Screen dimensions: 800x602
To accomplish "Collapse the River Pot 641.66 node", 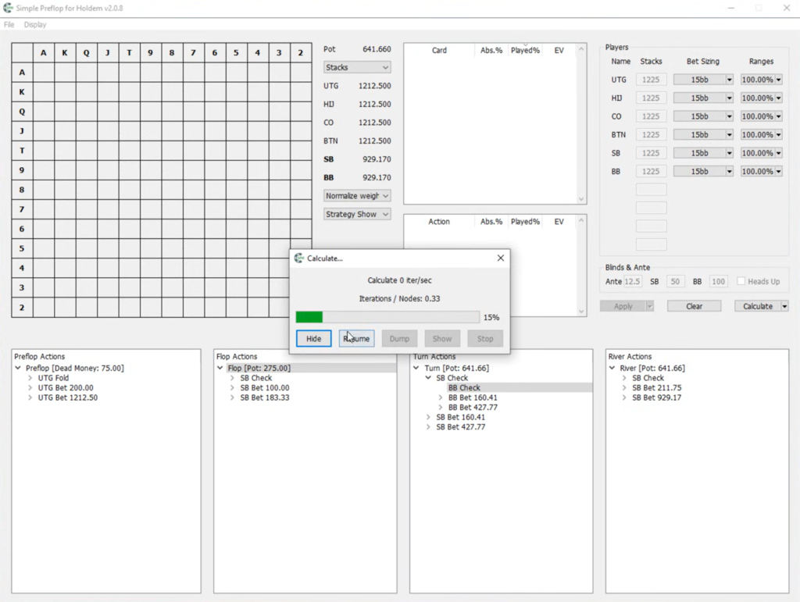I will (x=612, y=368).
